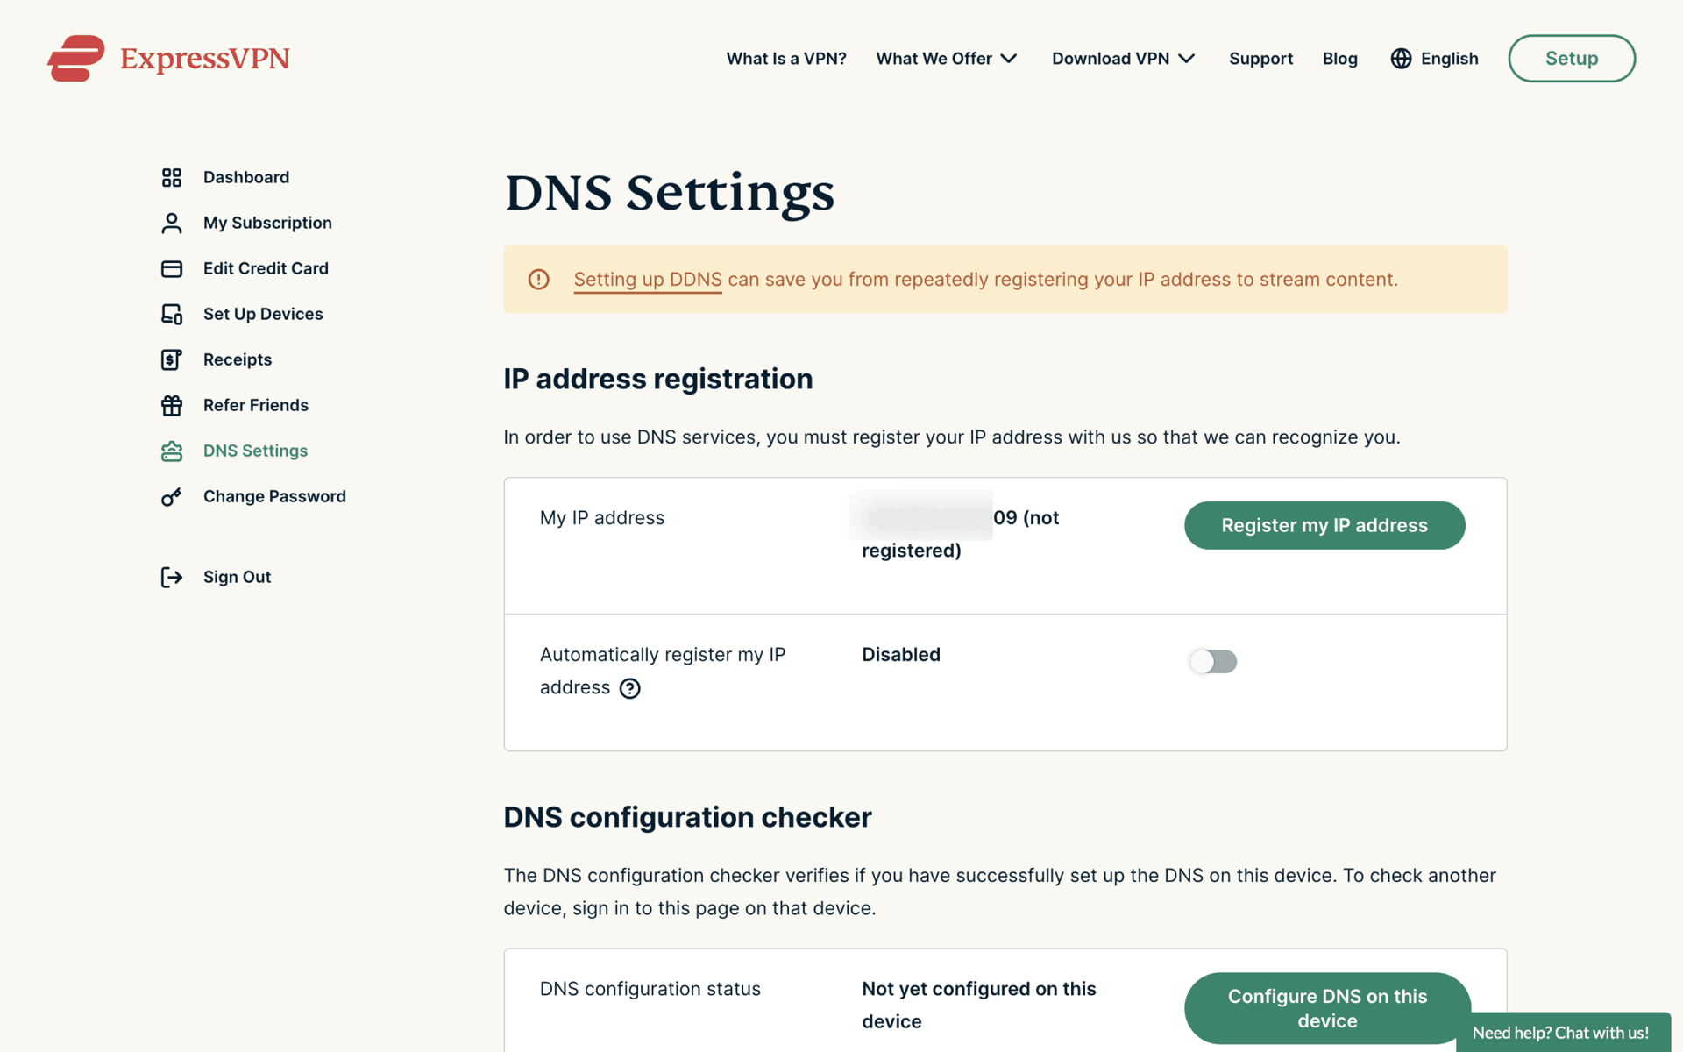Click the ExpressVPN wordmark text

pyautogui.click(x=204, y=59)
